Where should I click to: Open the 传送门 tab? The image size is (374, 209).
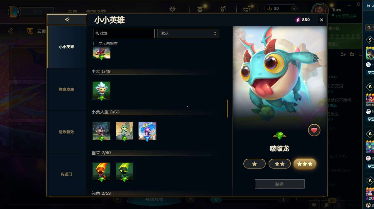[67, 174]
